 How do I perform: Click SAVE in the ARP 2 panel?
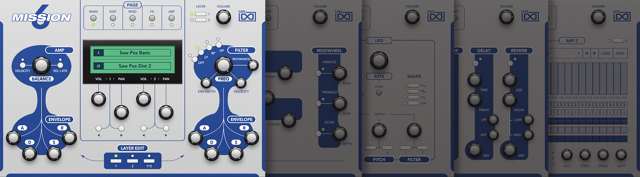pyautogui.click(x=620, y=53)
